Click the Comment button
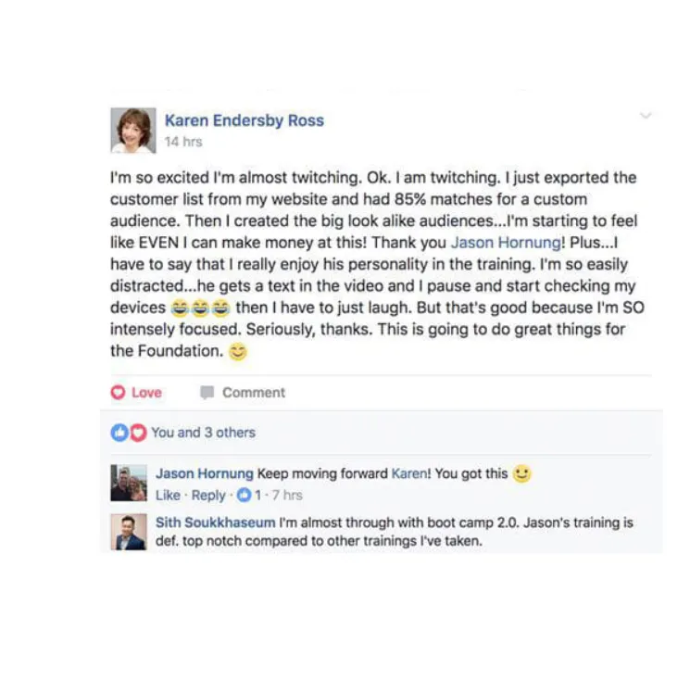Viewport: 690px width, 692px height. point(243,393)
